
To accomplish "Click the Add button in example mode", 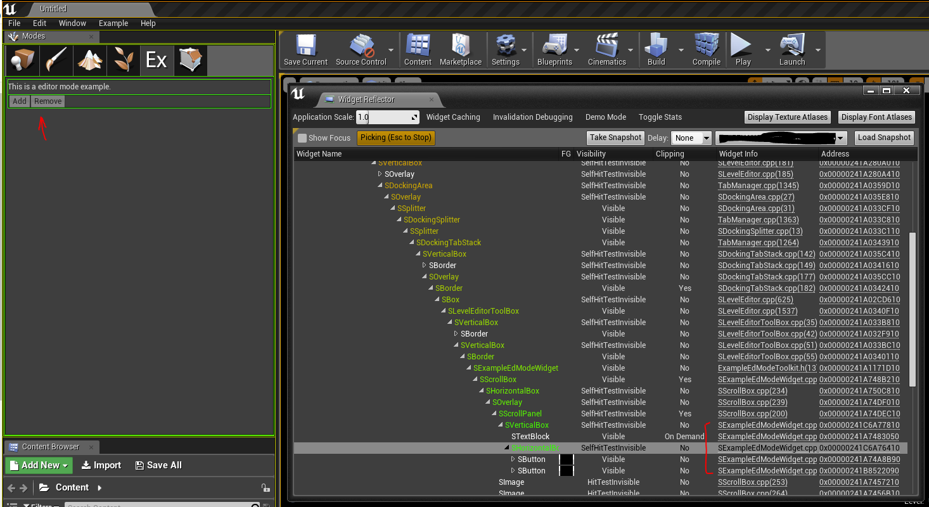I will [20, 101].
